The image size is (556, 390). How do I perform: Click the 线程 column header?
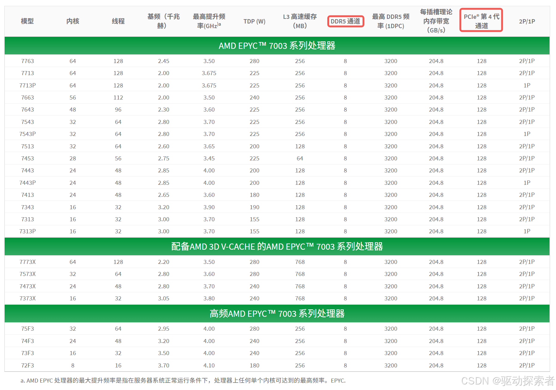[118, 21]
